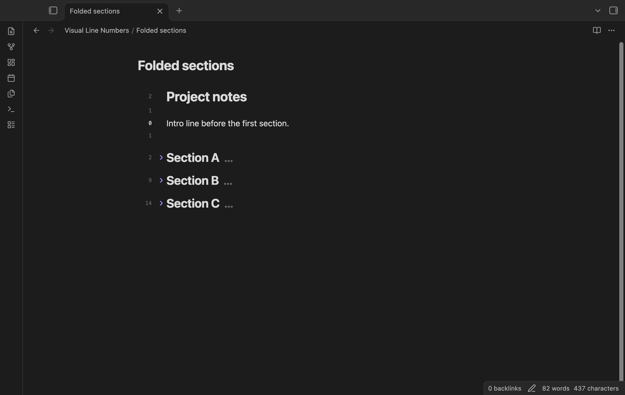625x395 pixels.
Task: Open the tab list dropdown arrow
Action: point(598,10)
